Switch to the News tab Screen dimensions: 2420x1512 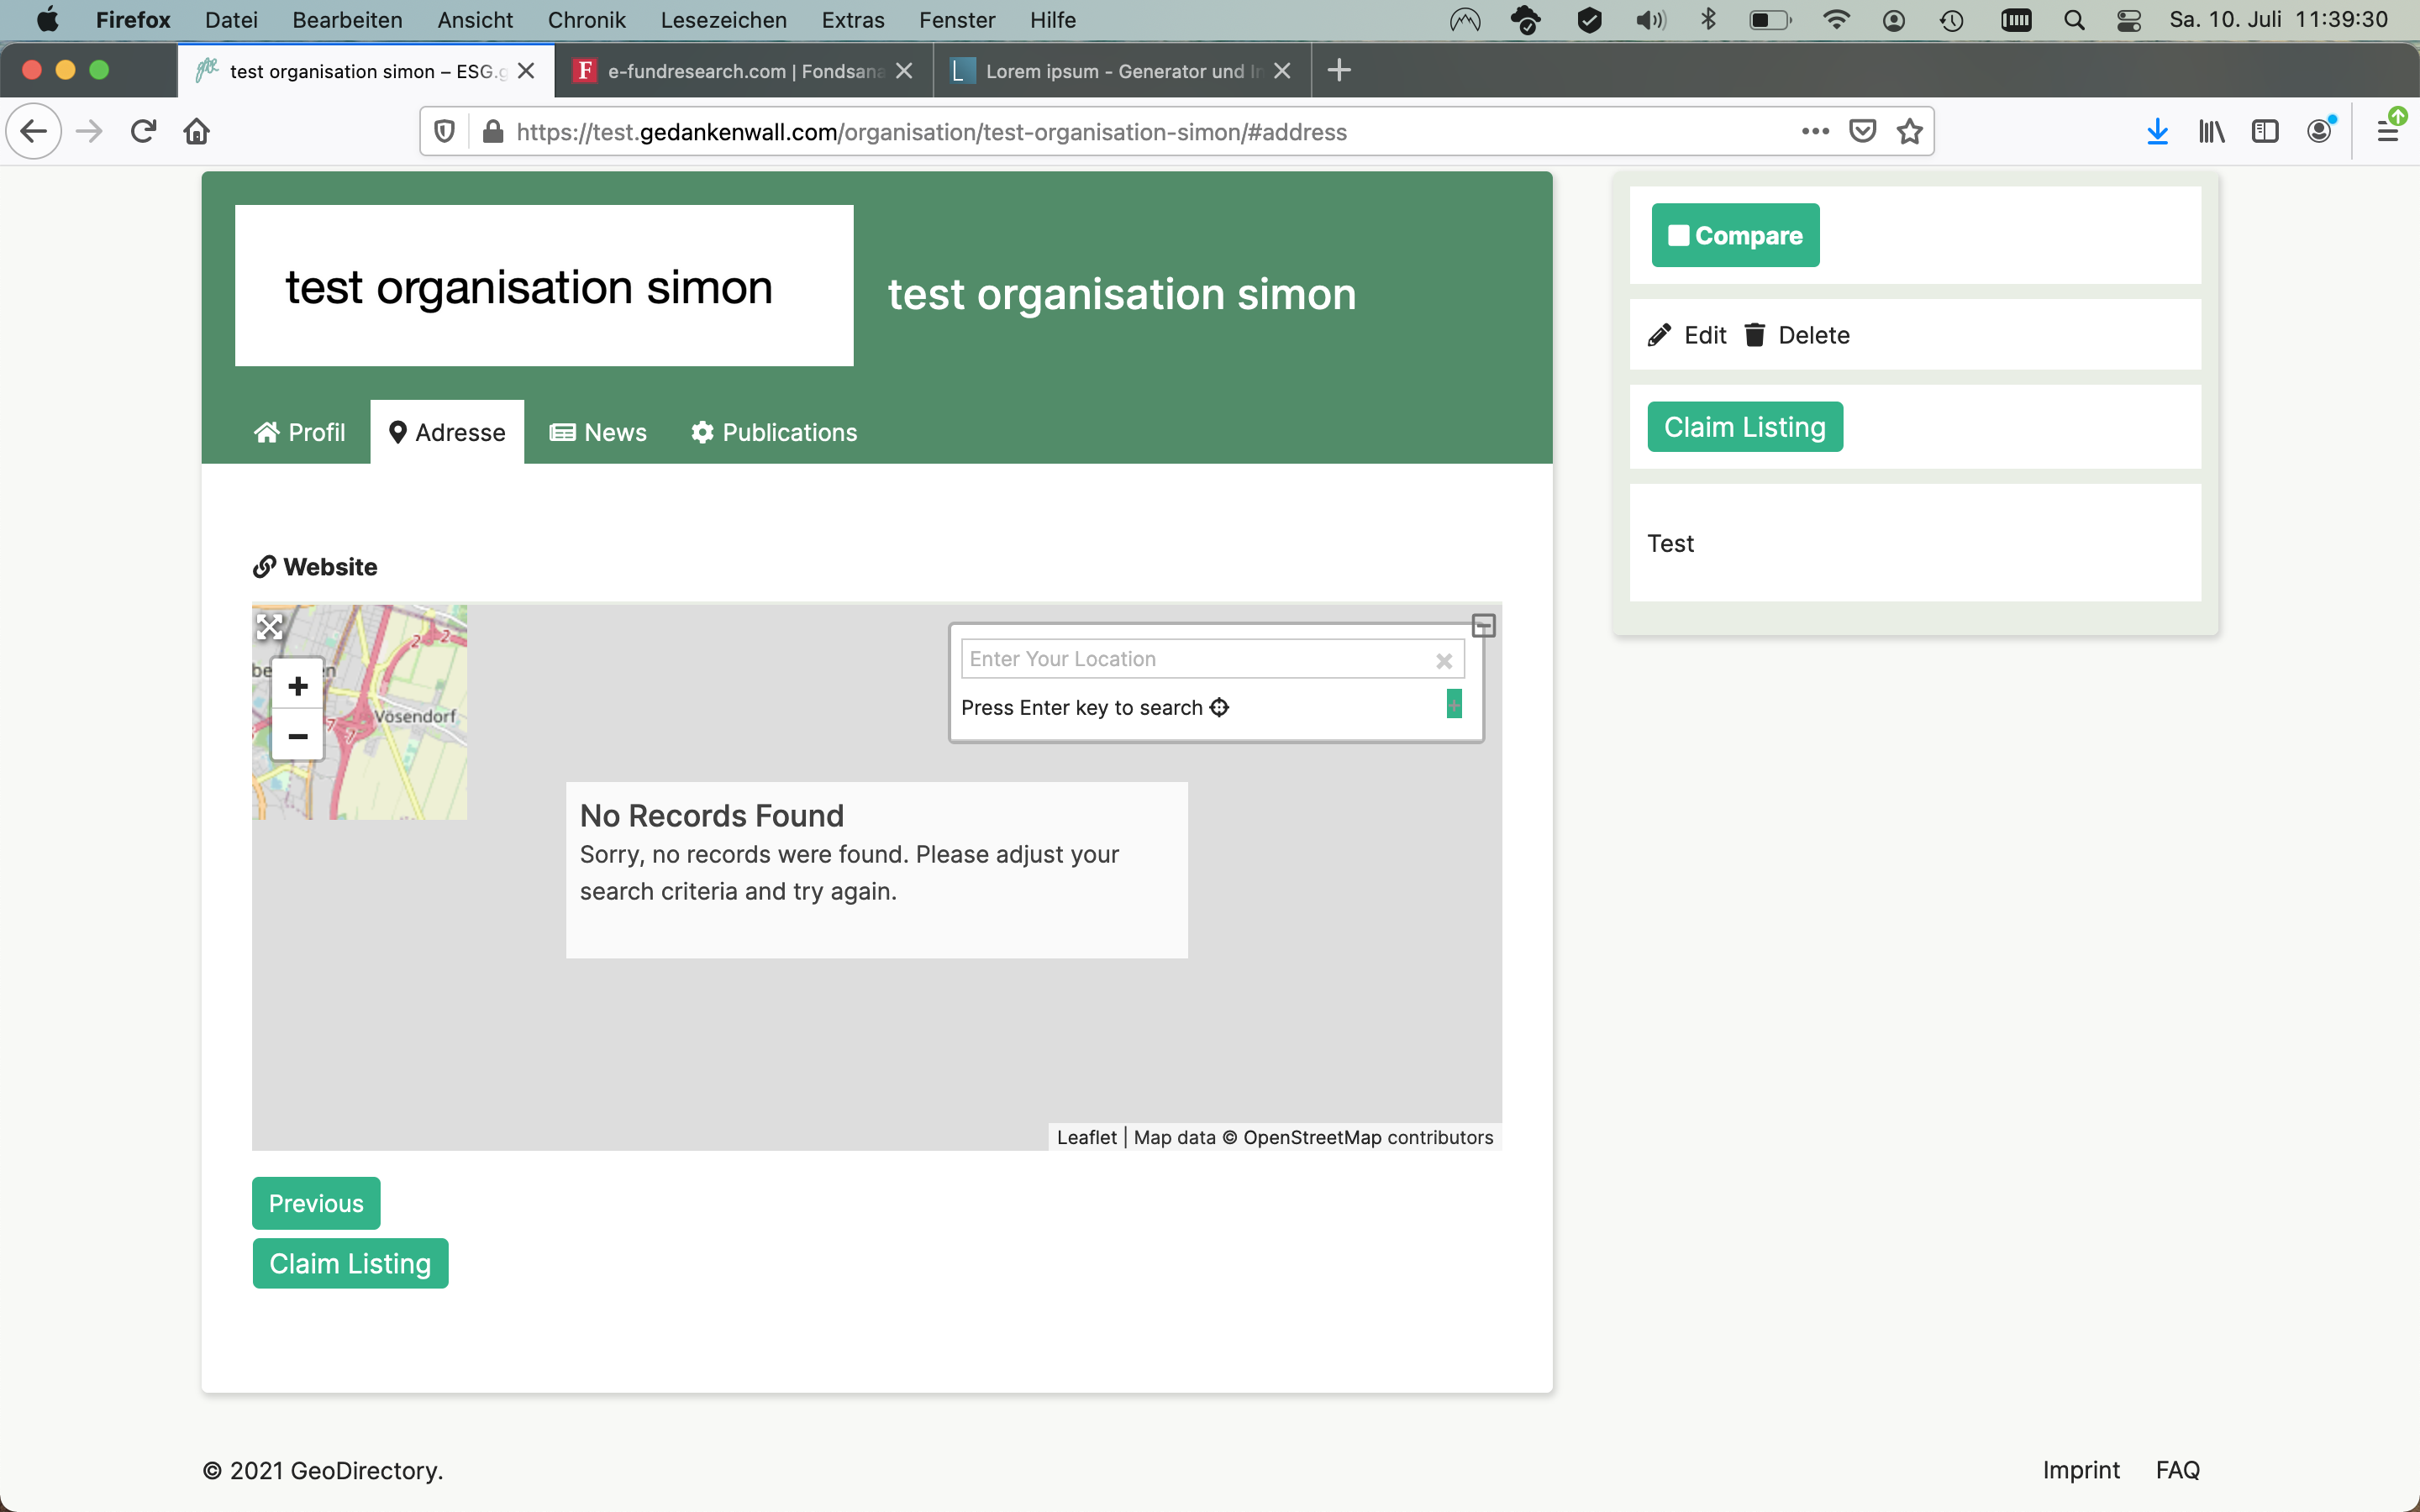pos(598,432)
